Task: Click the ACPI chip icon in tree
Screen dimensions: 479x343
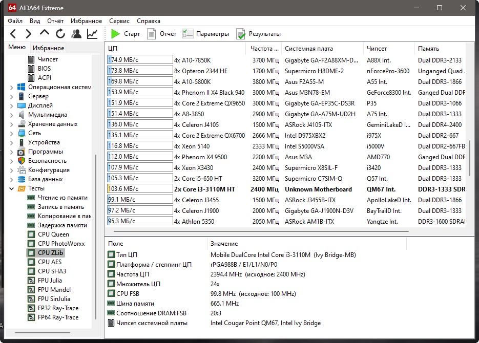Action: point(31,77)
